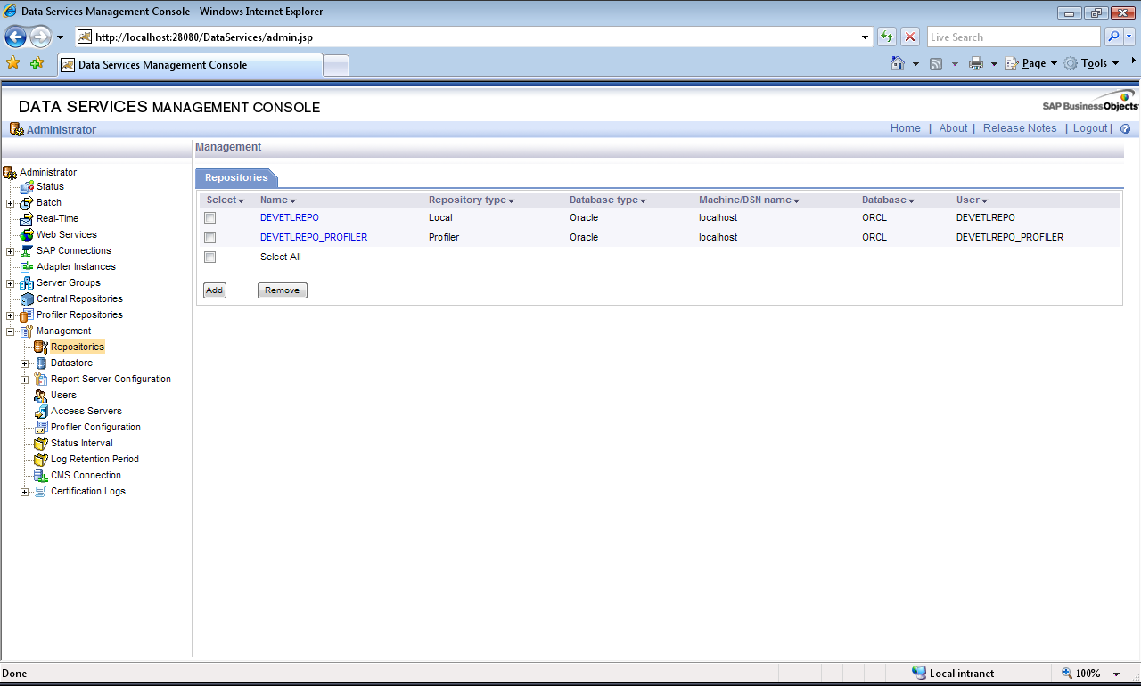Screen dimensions: 1141x686
Task: Sort by Repository type column header
Action: (472, 200)
